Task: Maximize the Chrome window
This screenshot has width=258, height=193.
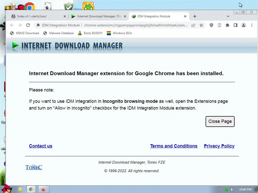Action: 243,12
